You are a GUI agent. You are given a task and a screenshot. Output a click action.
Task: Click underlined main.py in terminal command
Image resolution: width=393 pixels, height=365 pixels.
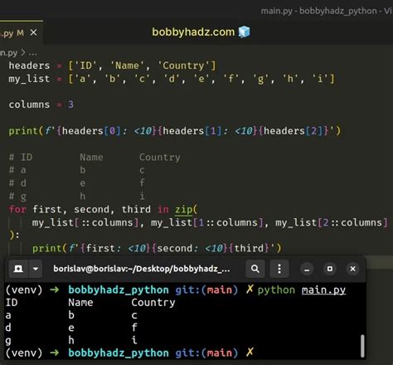click(323, 290)
